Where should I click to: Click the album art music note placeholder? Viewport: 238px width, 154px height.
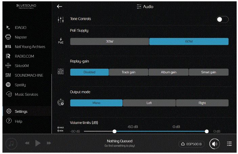click(x=12, y=143)
